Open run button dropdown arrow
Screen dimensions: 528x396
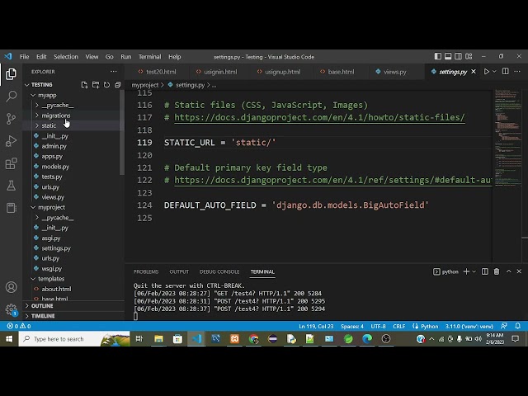[494, 72]
